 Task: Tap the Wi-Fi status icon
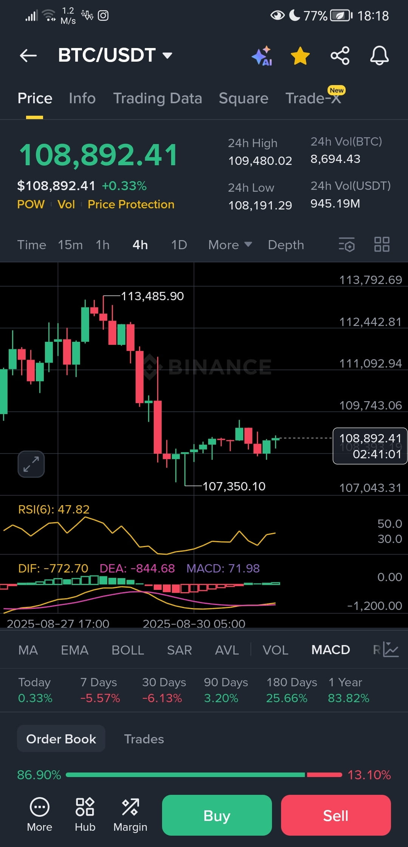[49, 15]
